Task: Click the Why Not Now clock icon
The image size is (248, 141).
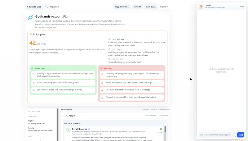Action: pyautogui.click(x=109, y=39)
